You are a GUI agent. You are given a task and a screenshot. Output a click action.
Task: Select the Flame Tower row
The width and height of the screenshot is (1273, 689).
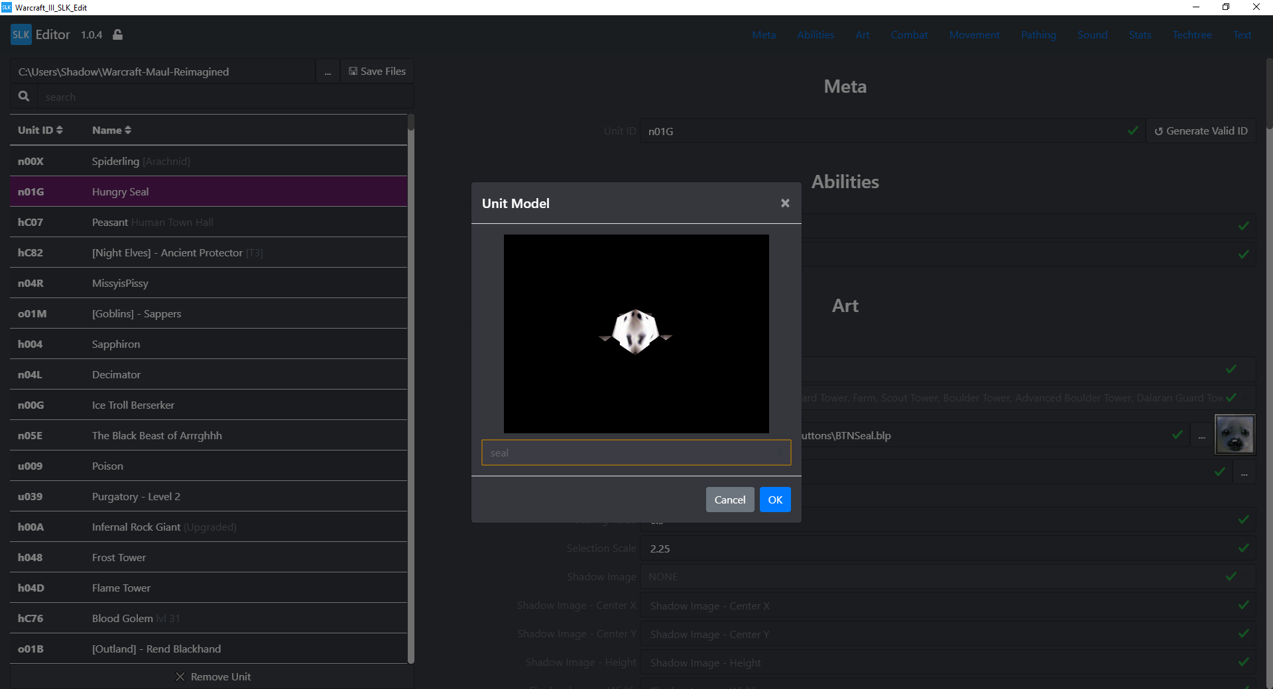pyautogui.click(x=209, y=588)
